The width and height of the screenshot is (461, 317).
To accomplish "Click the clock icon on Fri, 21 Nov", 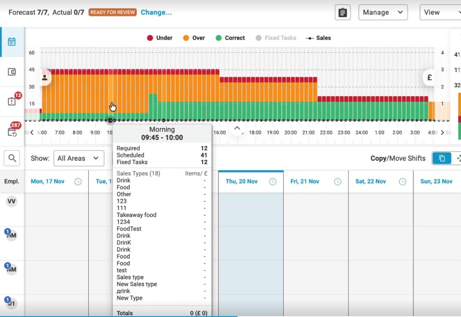I will click(x=337, y=182).
